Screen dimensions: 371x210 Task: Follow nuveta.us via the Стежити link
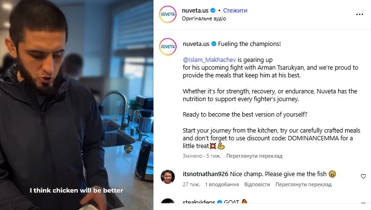(x=235, y=10)
